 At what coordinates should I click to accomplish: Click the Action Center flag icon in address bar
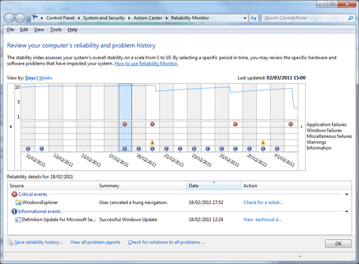(35, 18)
